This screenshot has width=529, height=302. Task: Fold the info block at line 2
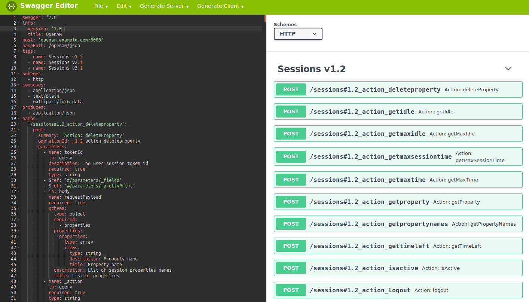point(19,23)
